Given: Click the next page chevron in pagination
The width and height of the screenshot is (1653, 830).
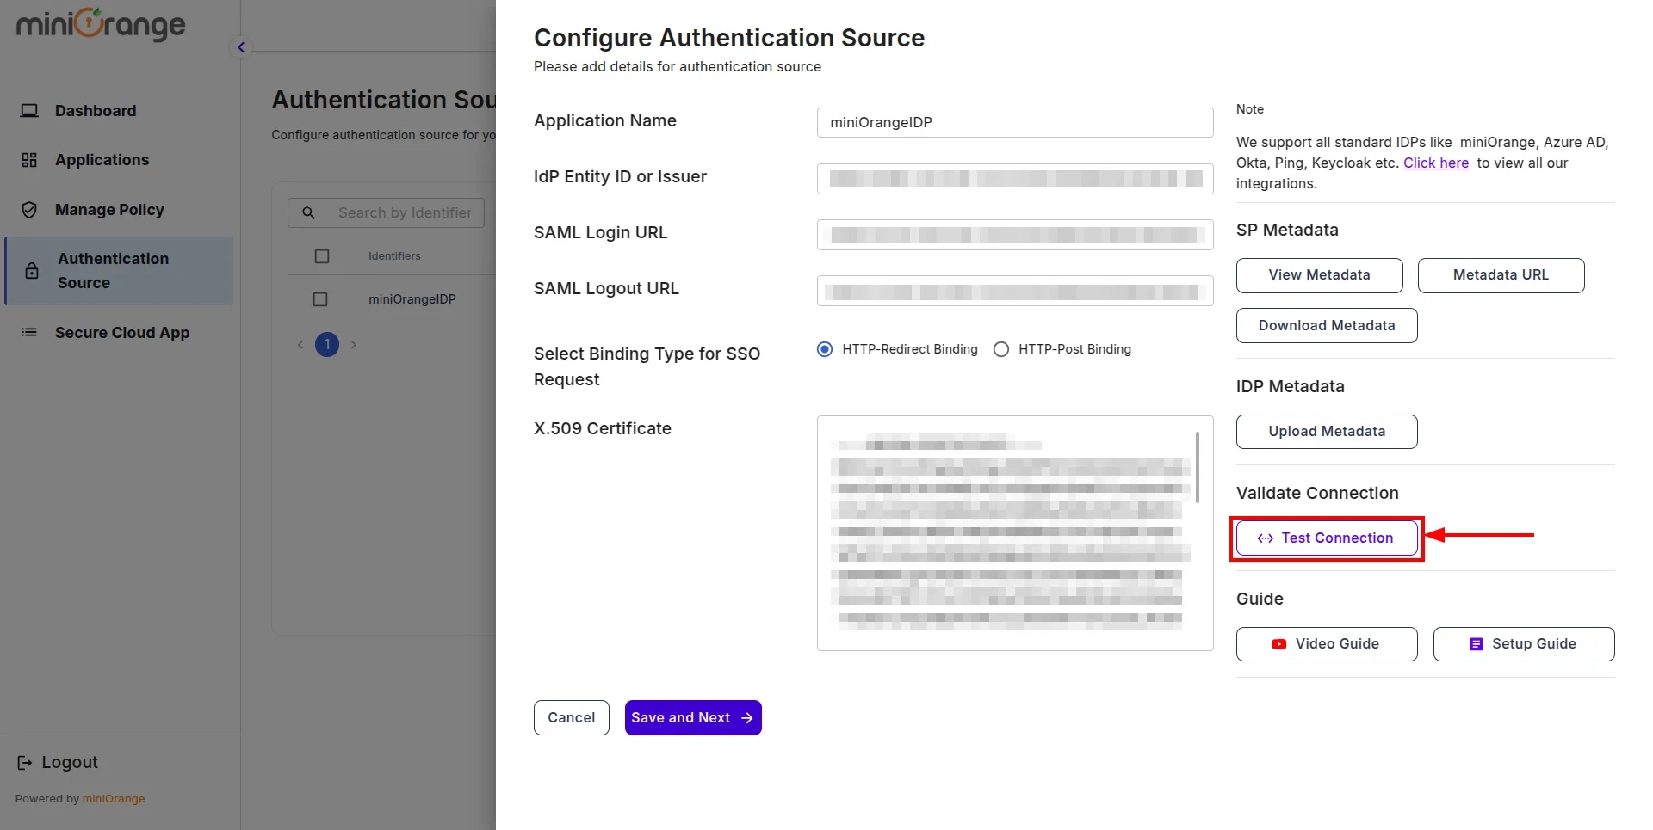Looking at the screenshot, I should tap(353, 344).
